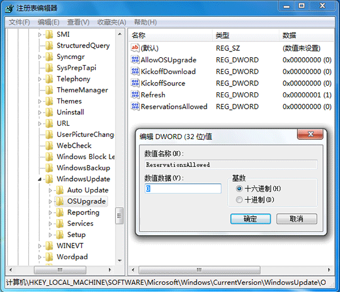Select the Syncmgr folder icon
The height and width of the screenshot is (292, 340).
(x=49, y=57)
